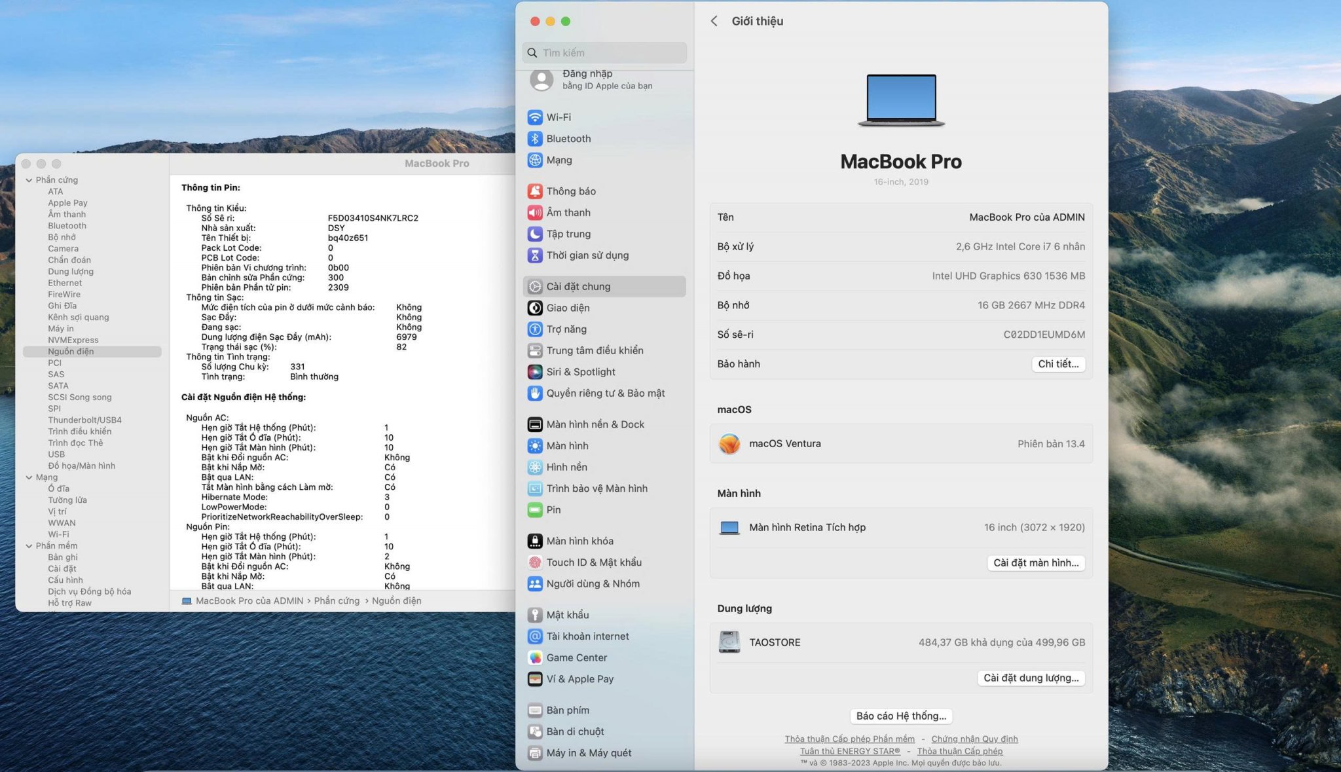Viewport: 1341px width, 772px height.
Task: Open Thỏa thuận Cấp phép Phần mềm link
Action: [849, 739]
